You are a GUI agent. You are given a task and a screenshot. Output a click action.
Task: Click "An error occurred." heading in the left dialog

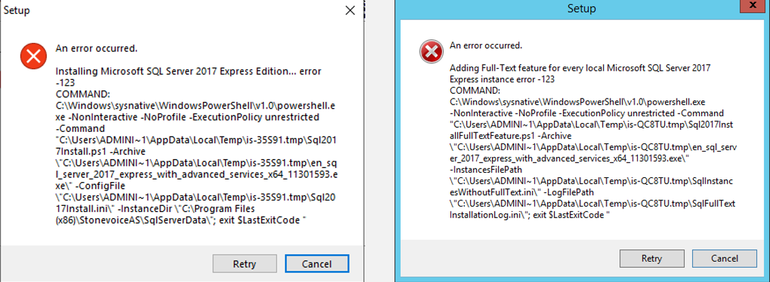96,48
